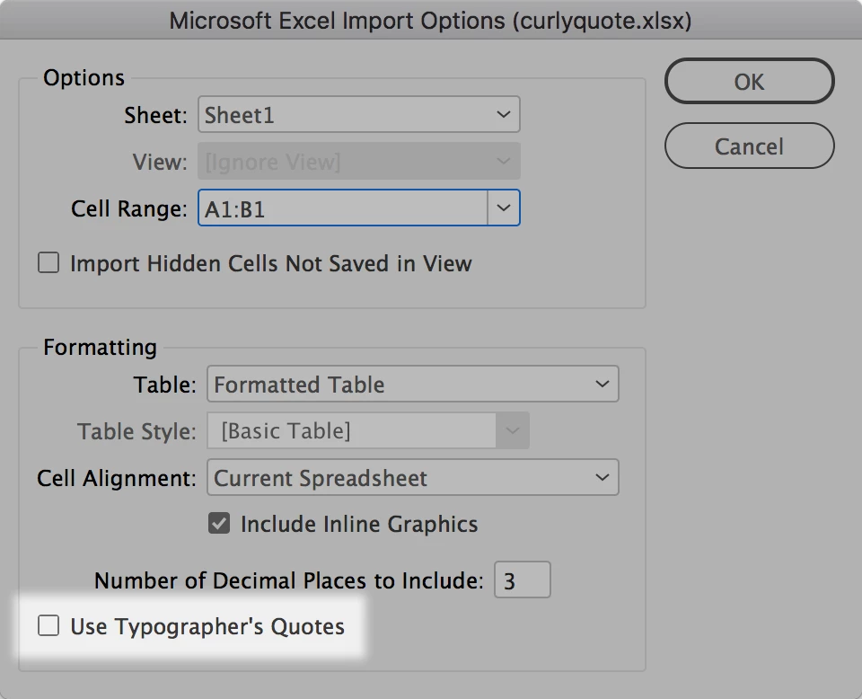Click the dialog title bar text
This screenshot has height=699, width=862.
tap(431, 22)
